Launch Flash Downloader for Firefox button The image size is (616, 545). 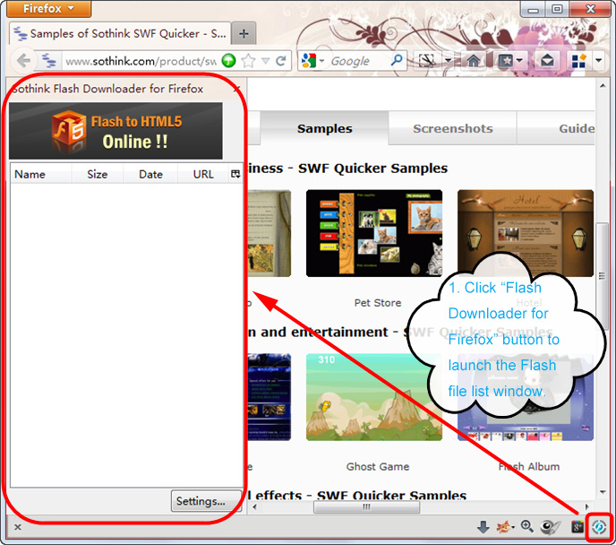click(600, 527)
